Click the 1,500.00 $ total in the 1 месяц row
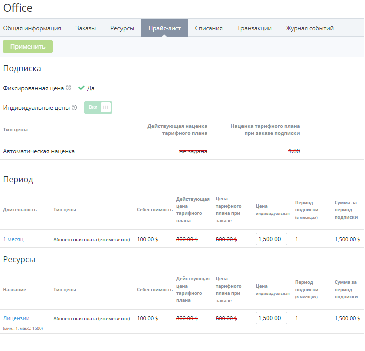 pos(347,239)
